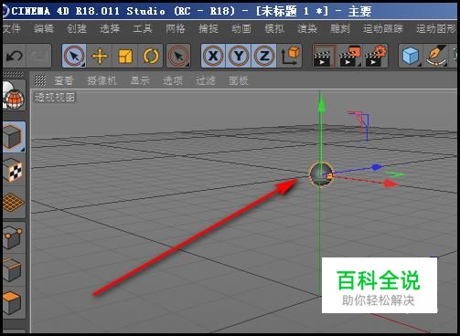Viewport: 460px width, 336px height.
Task: Open viewport 显示 menu
Action: tap(140, 80)
